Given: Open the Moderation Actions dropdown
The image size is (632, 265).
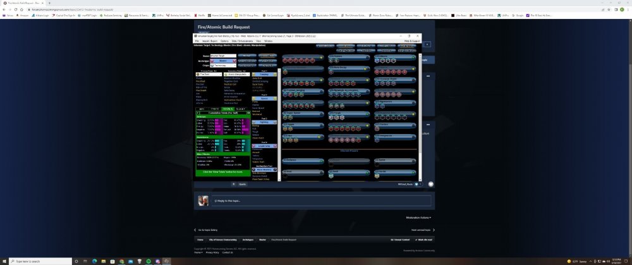Looking at the screenshot, I should (420, 218).
